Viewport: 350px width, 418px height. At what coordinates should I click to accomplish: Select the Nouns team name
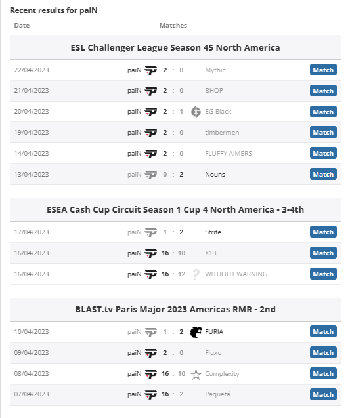pyautogui.click(x=215, y=175)
